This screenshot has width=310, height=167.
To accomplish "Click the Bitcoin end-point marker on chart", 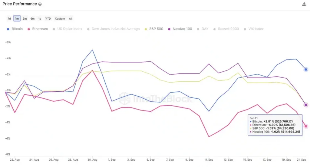I will coord(306,70).
